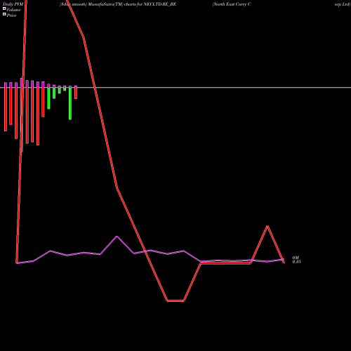
Task: Click the 'orp Ltd)' text in the heading
Action: pos(343,4)
